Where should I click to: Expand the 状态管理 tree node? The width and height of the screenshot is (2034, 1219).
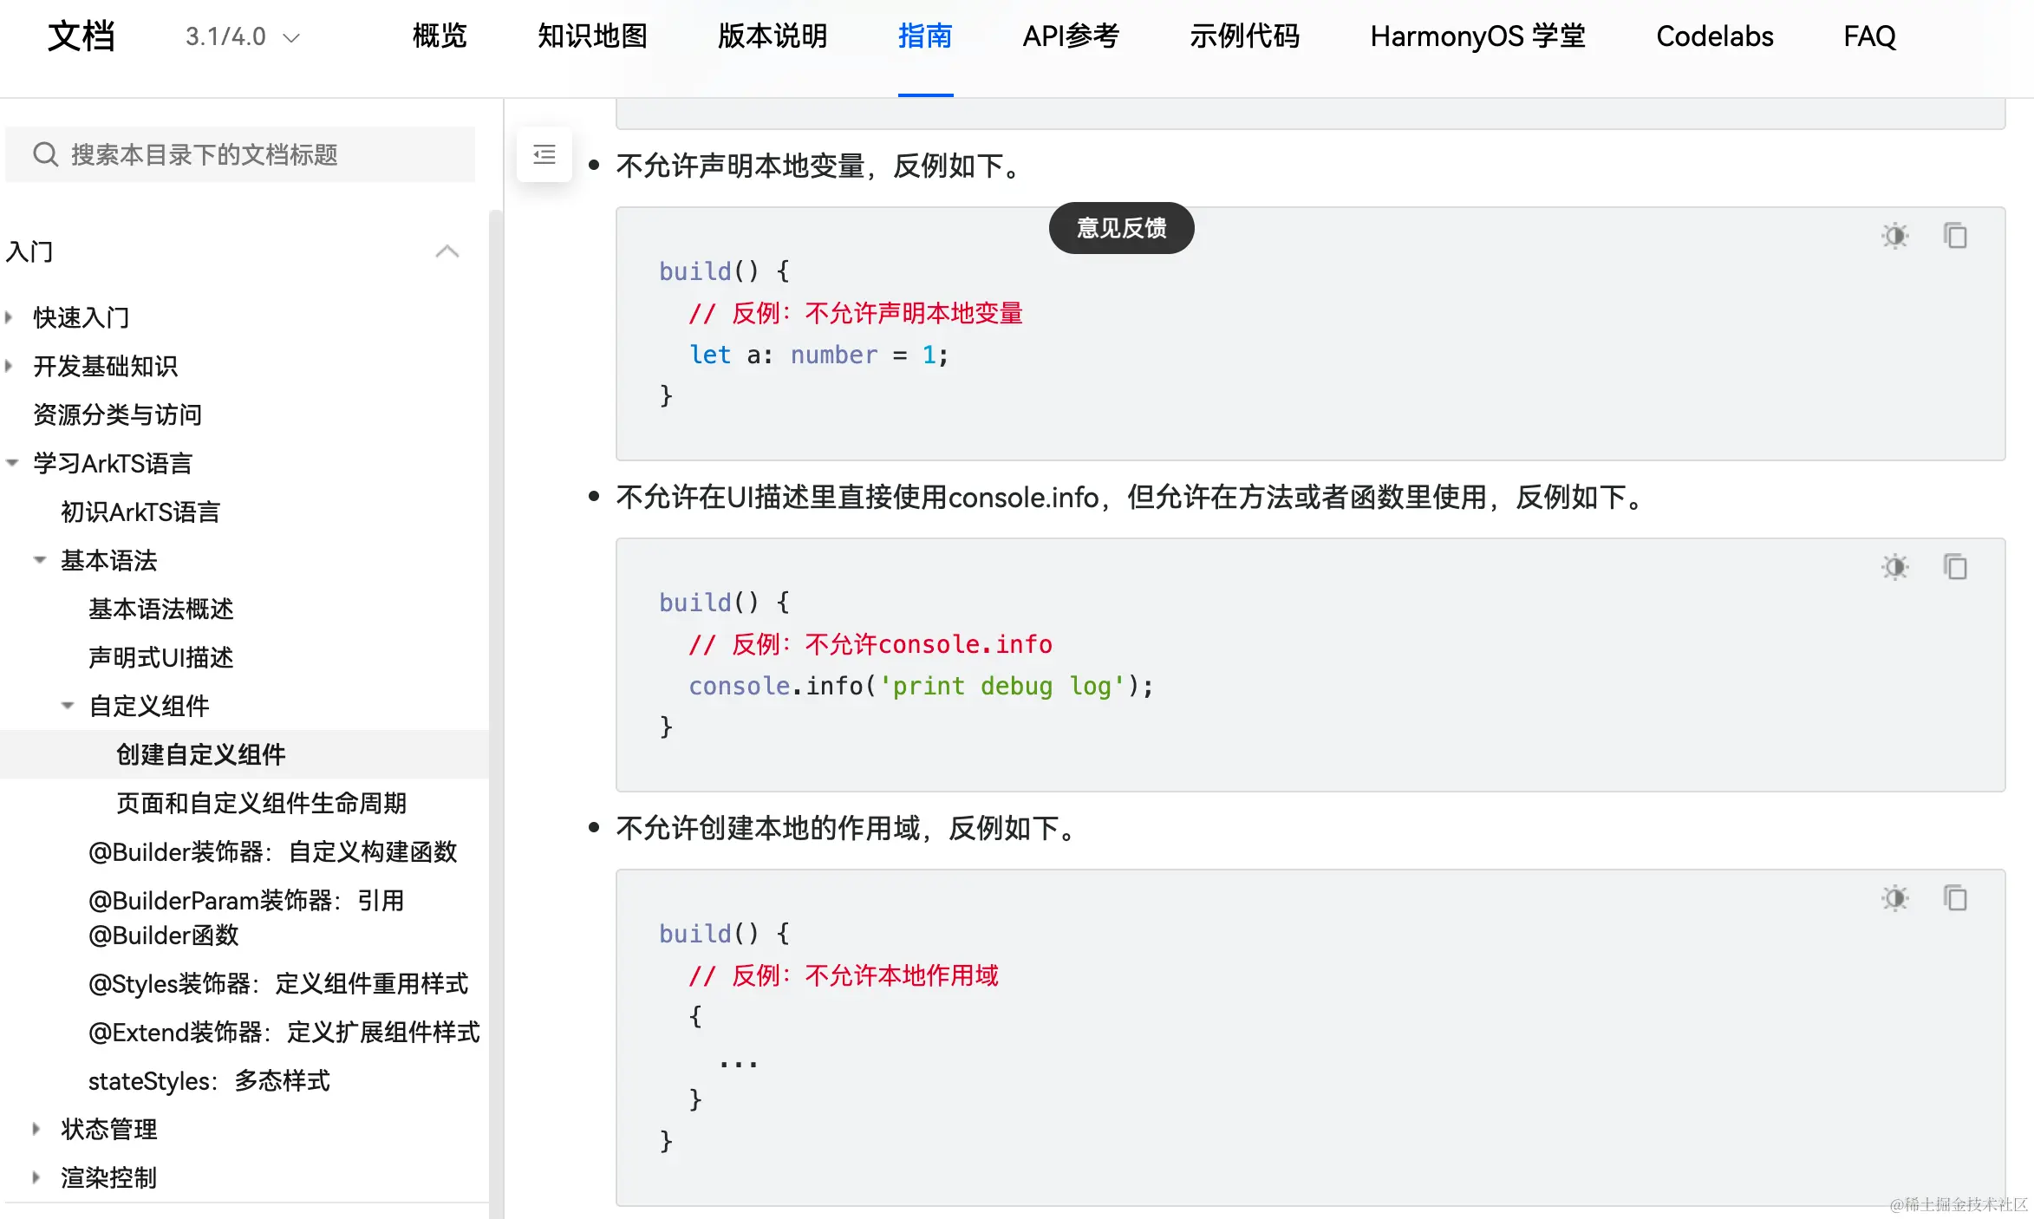tap(36, 1129)
